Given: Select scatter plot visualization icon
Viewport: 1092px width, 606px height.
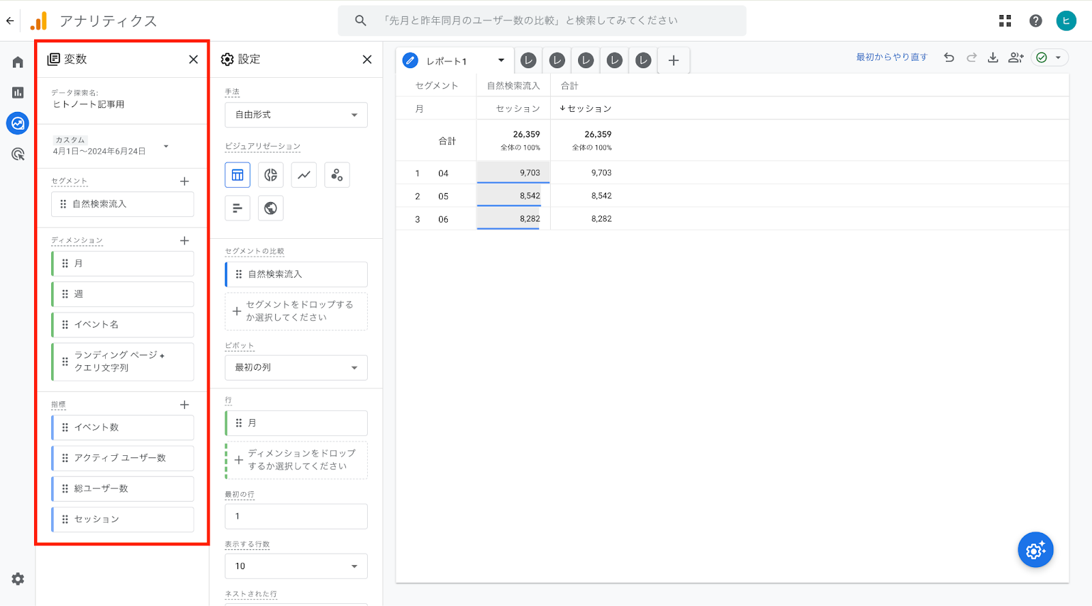Looking at the screenshot, I should tap(337, 175).
